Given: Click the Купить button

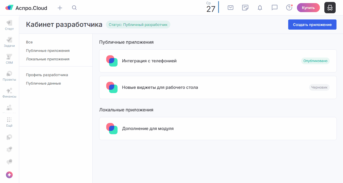Looking at the screenshot, I should point(308,8).
